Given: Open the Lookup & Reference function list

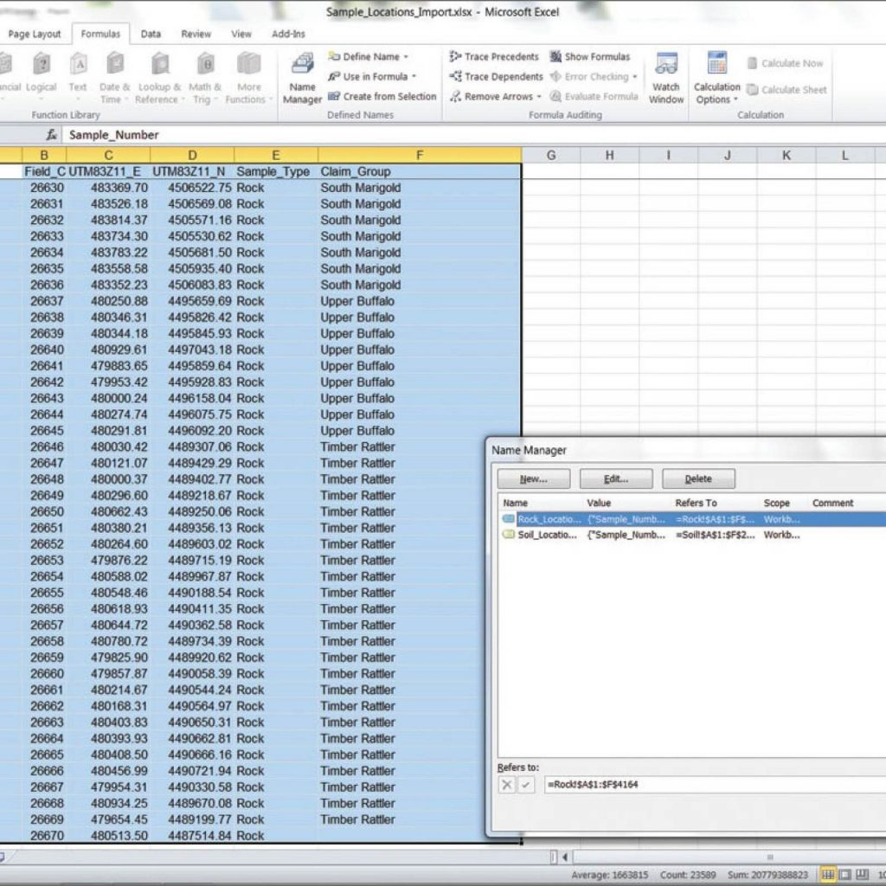Looking at the screenshot, I should (x=159, y=76).
